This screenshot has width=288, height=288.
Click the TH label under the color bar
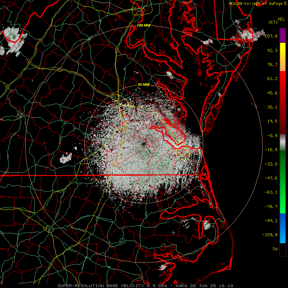coord(275,249)
